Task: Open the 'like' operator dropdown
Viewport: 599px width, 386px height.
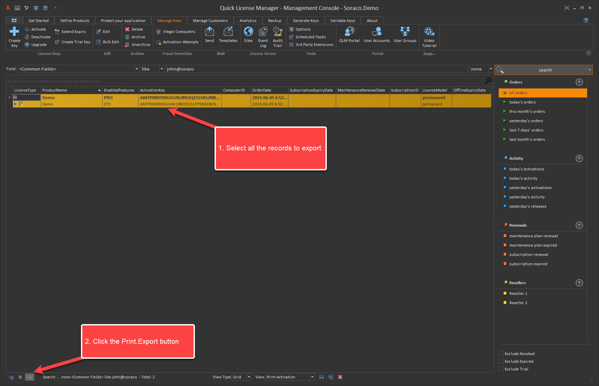Action: (162, 69)
